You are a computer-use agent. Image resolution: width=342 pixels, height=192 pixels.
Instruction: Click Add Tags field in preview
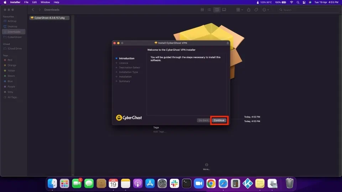pos(160,132)
